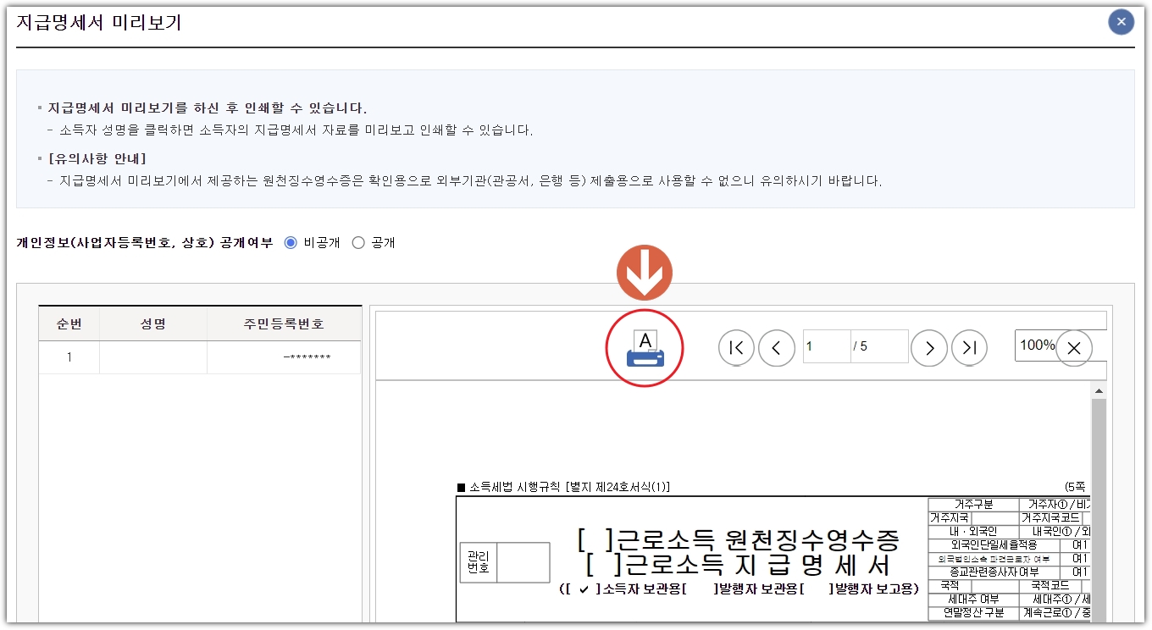Click the masked resident registration number cell

point(283,357)
